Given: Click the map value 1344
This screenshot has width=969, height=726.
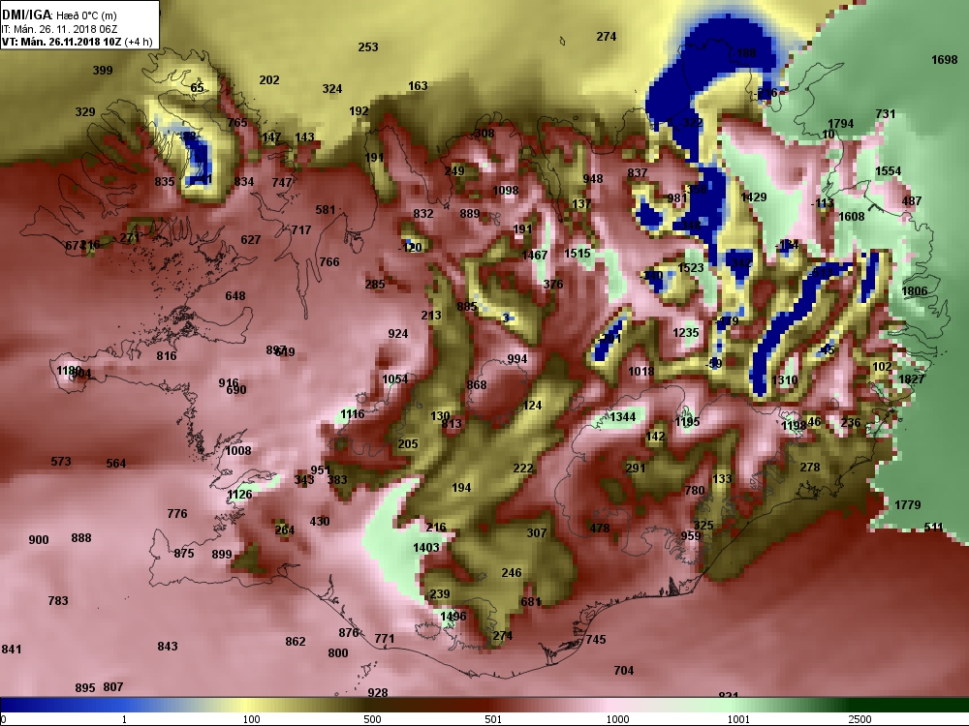Looking at the screenshot, I should [623, 416].
